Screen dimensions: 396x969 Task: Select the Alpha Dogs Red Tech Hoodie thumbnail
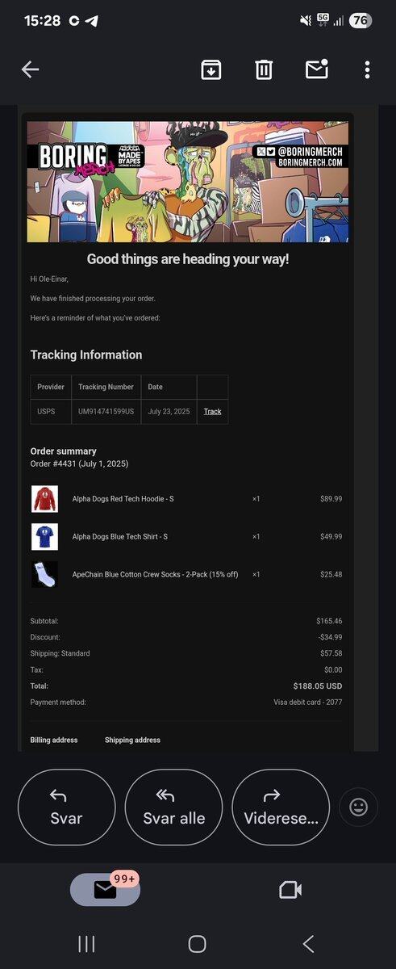(x=45, y=499)
